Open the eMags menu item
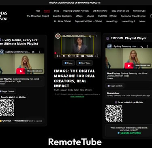Viewport: 152px width, 148px height. [79, 16]
